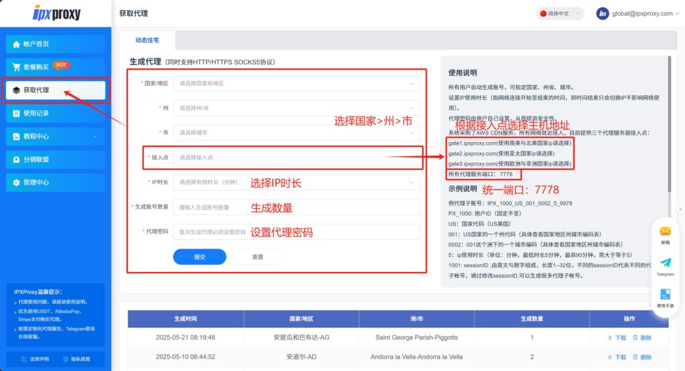Download the 安道尔-AD record

[616, 357]
